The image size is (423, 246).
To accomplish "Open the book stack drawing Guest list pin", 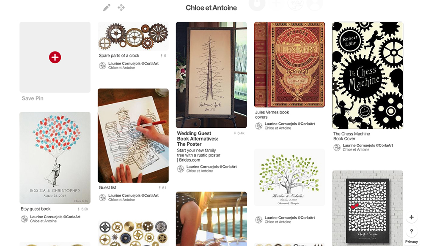I will [133, 135].
